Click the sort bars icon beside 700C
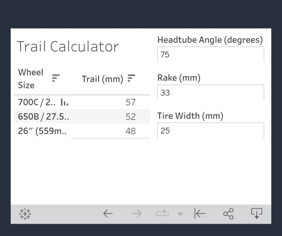The width and height of the screenshot is (282, 236). (x=64, y=103)
